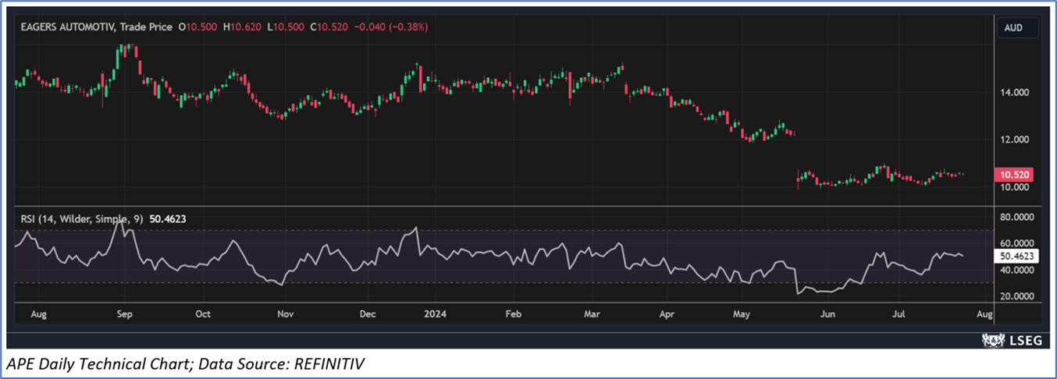Click the 80.0000 RSI axis label
Image resolution: width=1057 pixels, height=379 pixels.
(1016, 217)
